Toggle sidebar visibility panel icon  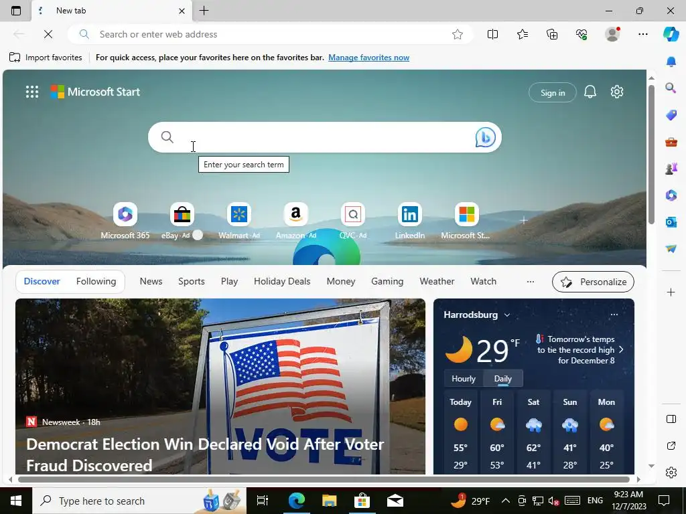pyautogui.click(x=671, y=419)
